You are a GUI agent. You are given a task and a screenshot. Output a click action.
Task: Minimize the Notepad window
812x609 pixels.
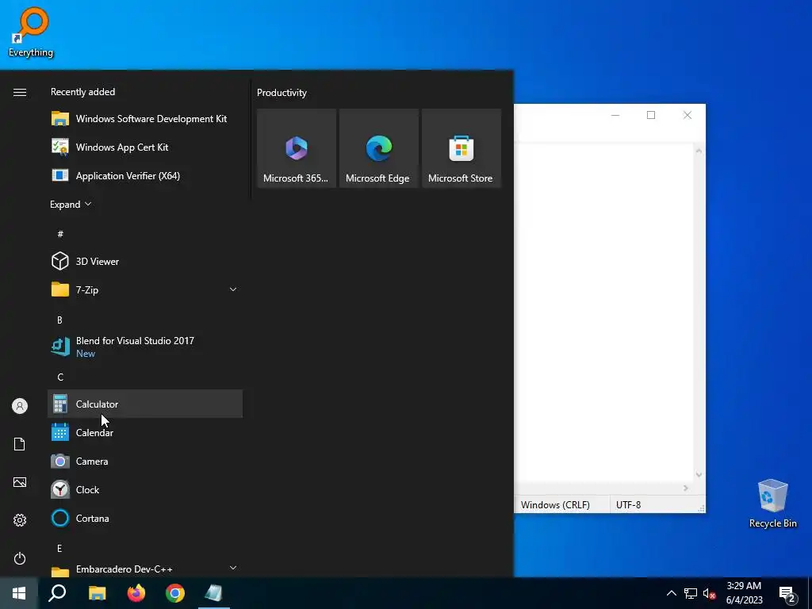coord(615,115)
